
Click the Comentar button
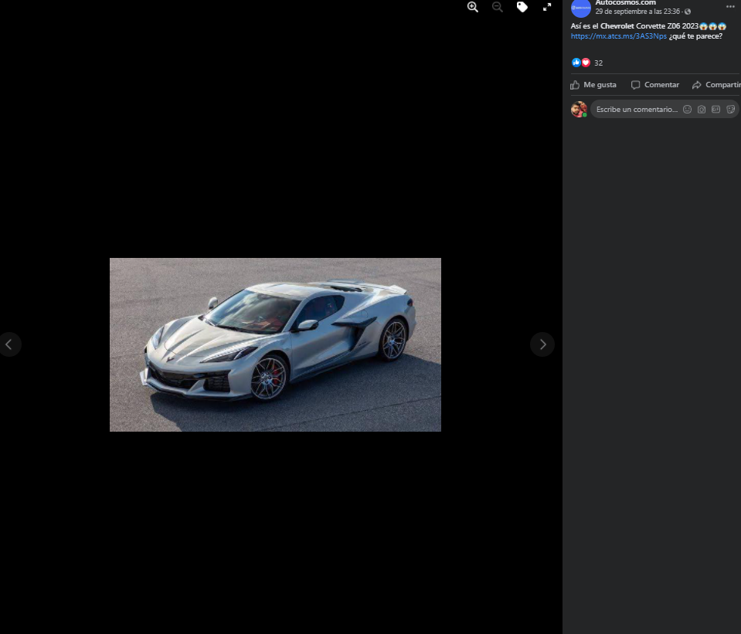[655, 85]
